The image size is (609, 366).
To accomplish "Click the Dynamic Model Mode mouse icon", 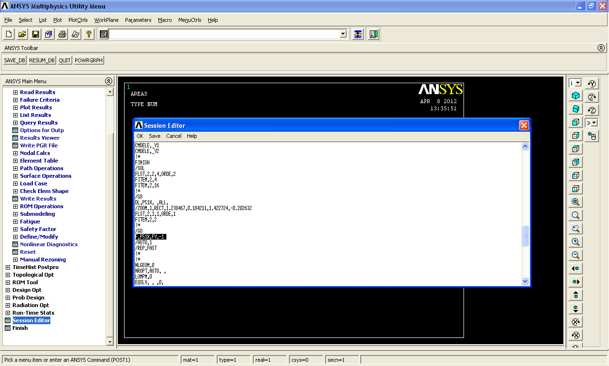I will pos(592,136).
